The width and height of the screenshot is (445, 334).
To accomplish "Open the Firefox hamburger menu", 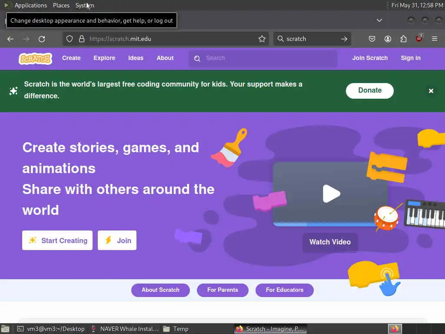I will point(435,39).
